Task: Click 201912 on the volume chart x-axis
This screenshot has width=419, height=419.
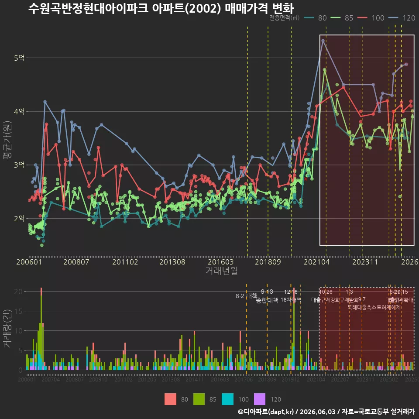Action: coord(291,379)
